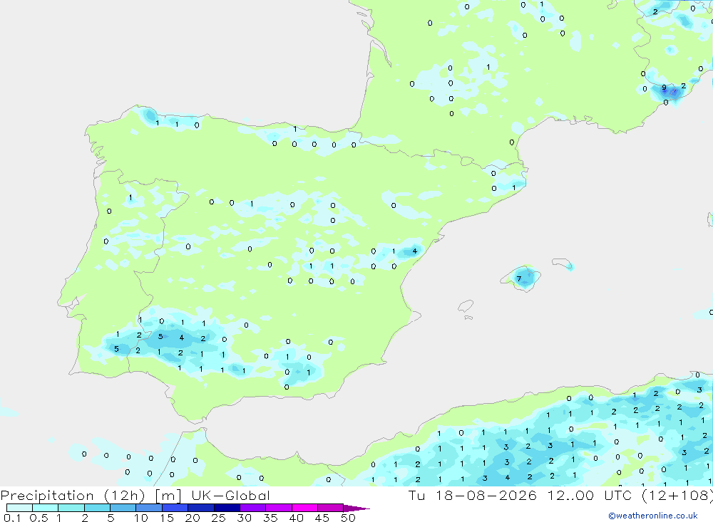This screenshot has width=713, height=522.
Task: Click the '20' legend label
Action: [193, 518]
